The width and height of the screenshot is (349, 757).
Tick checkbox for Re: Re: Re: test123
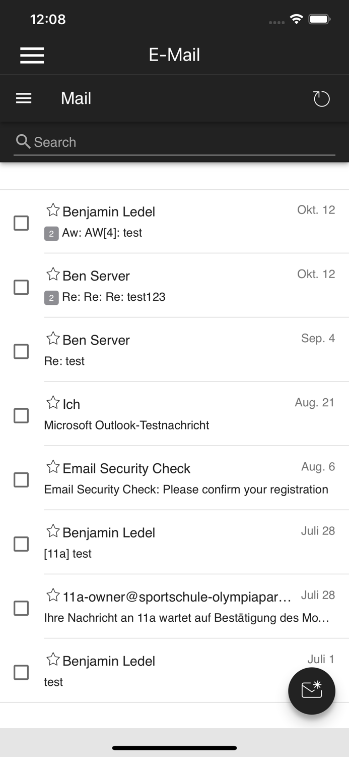(21, 287)
